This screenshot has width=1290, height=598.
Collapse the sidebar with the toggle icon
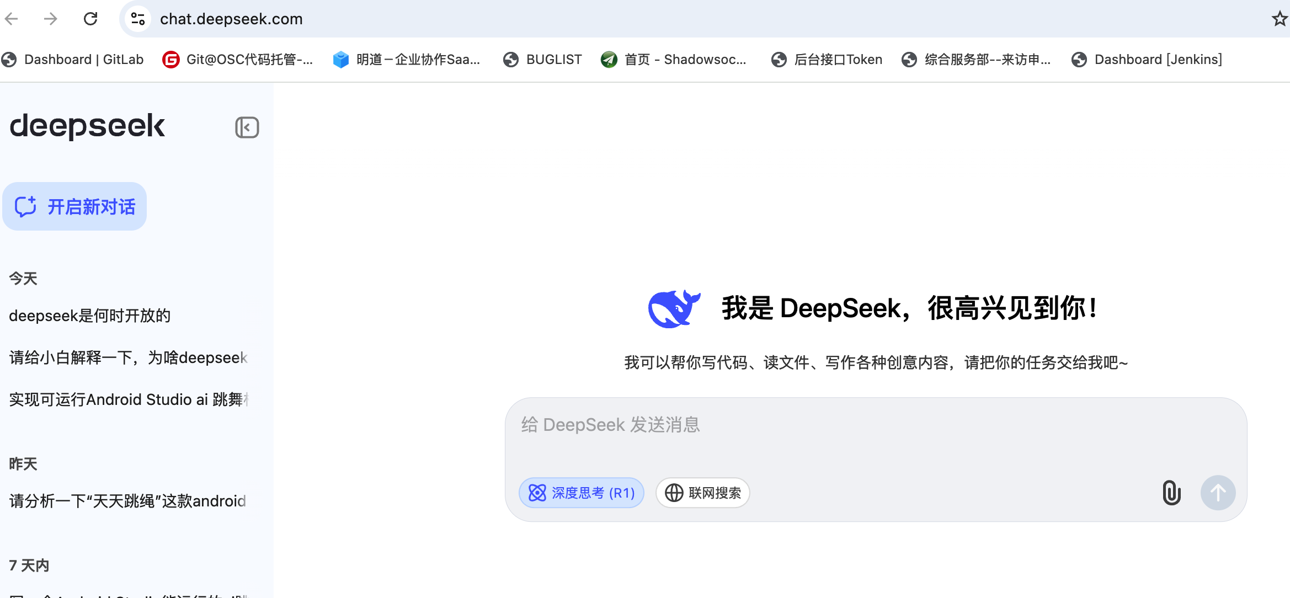click(x=247, y=127)
